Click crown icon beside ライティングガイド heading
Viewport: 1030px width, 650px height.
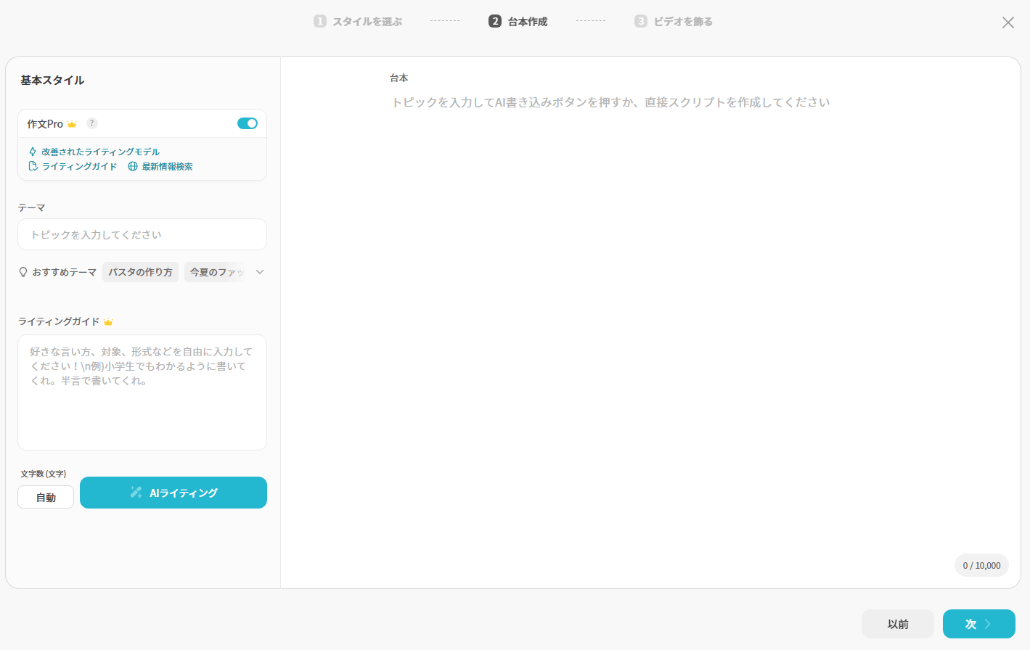(108, 321)
